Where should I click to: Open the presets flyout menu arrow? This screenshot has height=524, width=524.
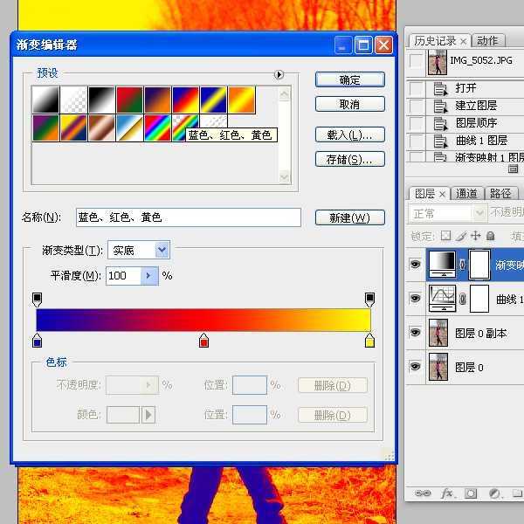coord(279,75)
